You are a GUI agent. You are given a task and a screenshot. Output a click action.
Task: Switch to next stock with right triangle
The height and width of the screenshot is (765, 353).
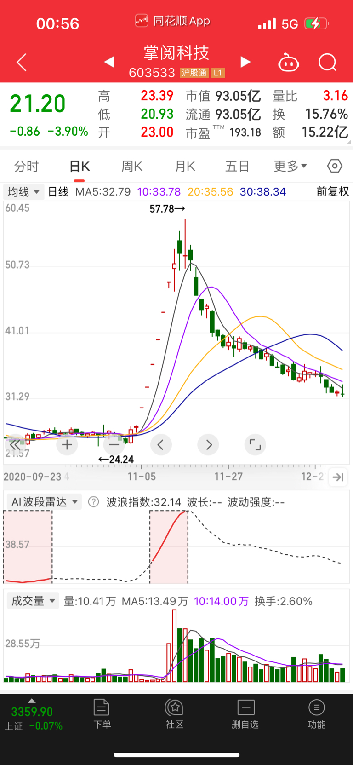click(246, 62)
